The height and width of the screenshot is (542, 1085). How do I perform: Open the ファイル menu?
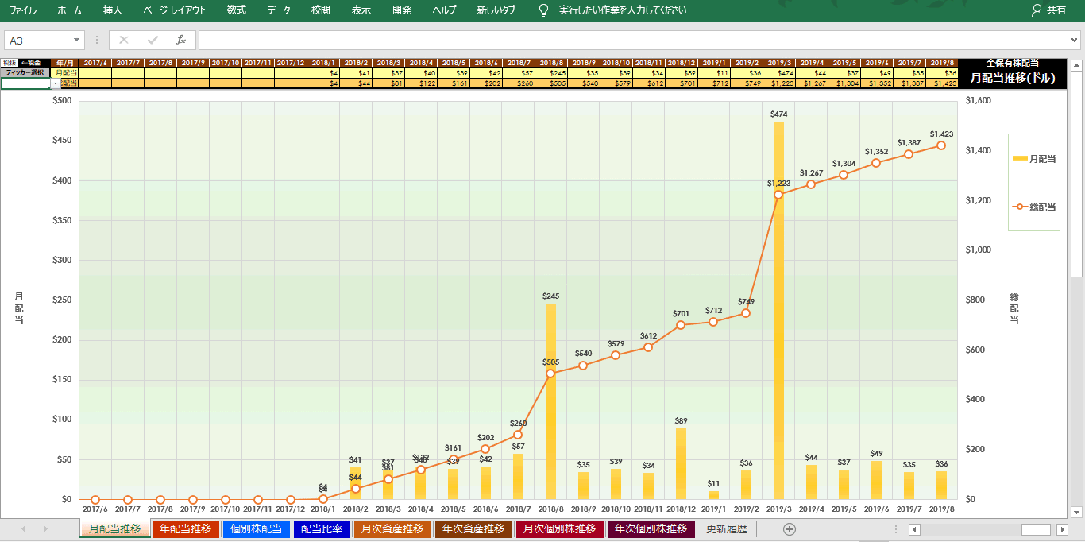point(23,10)
